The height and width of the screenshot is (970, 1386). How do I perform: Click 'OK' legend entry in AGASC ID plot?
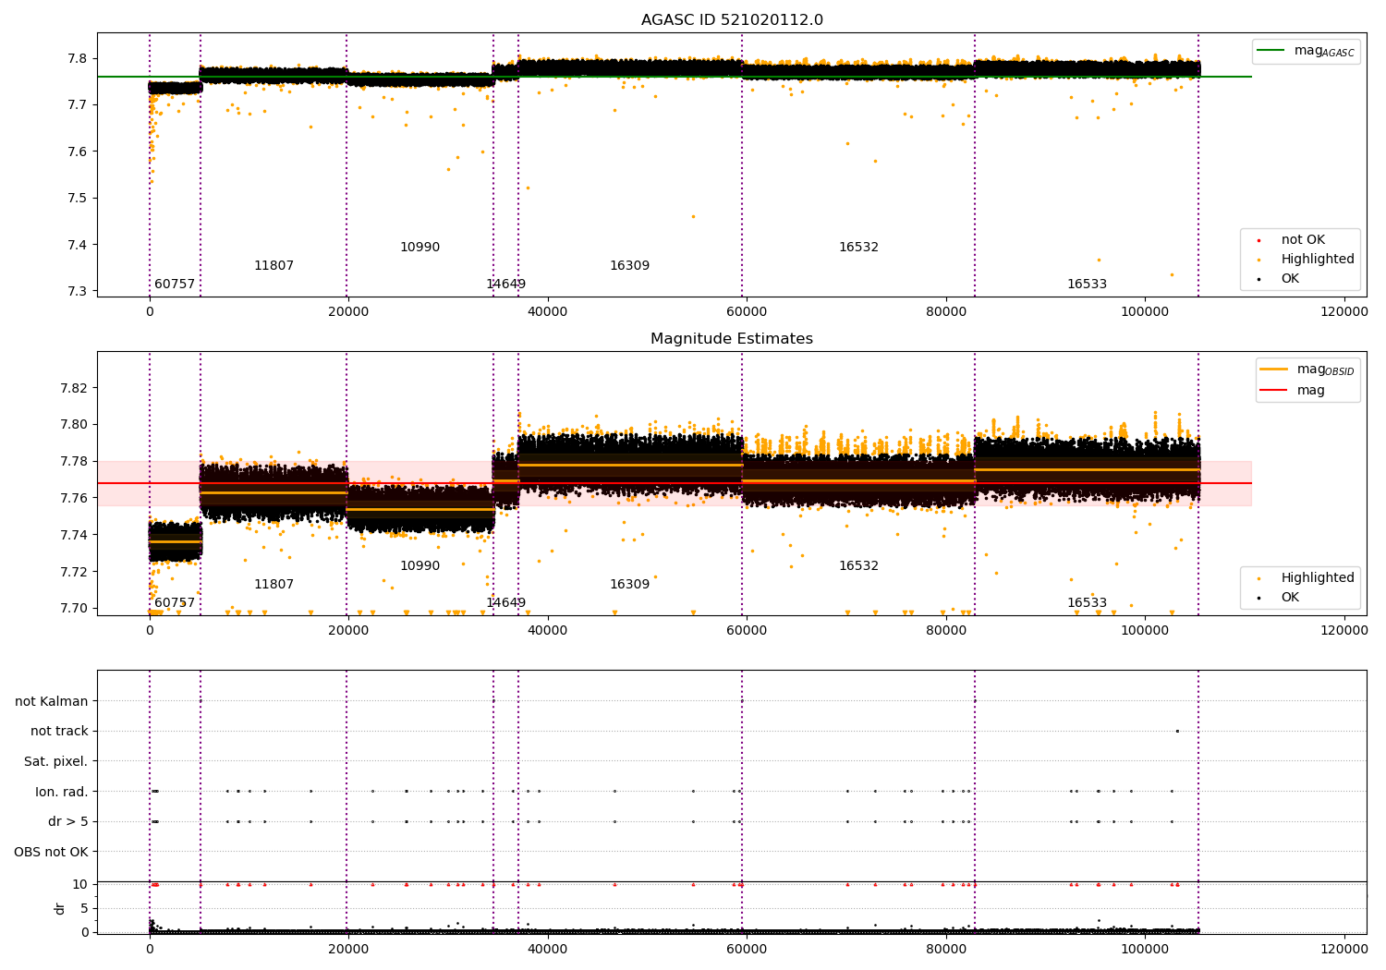pos(1280,279)
